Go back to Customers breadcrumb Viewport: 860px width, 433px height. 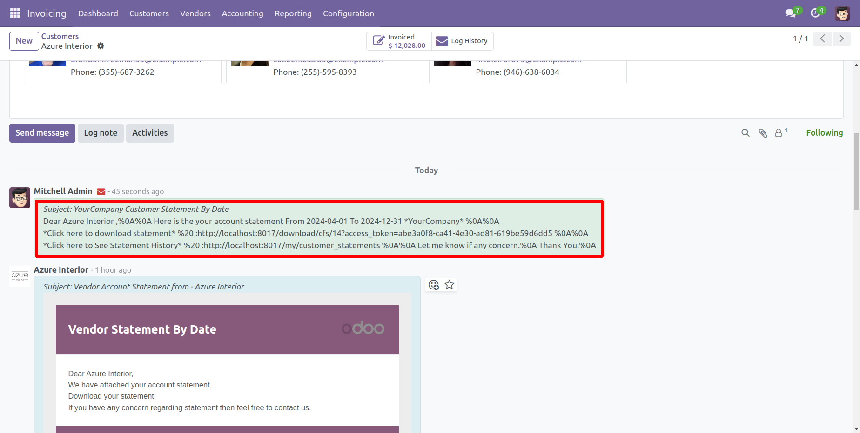[60, 36]
